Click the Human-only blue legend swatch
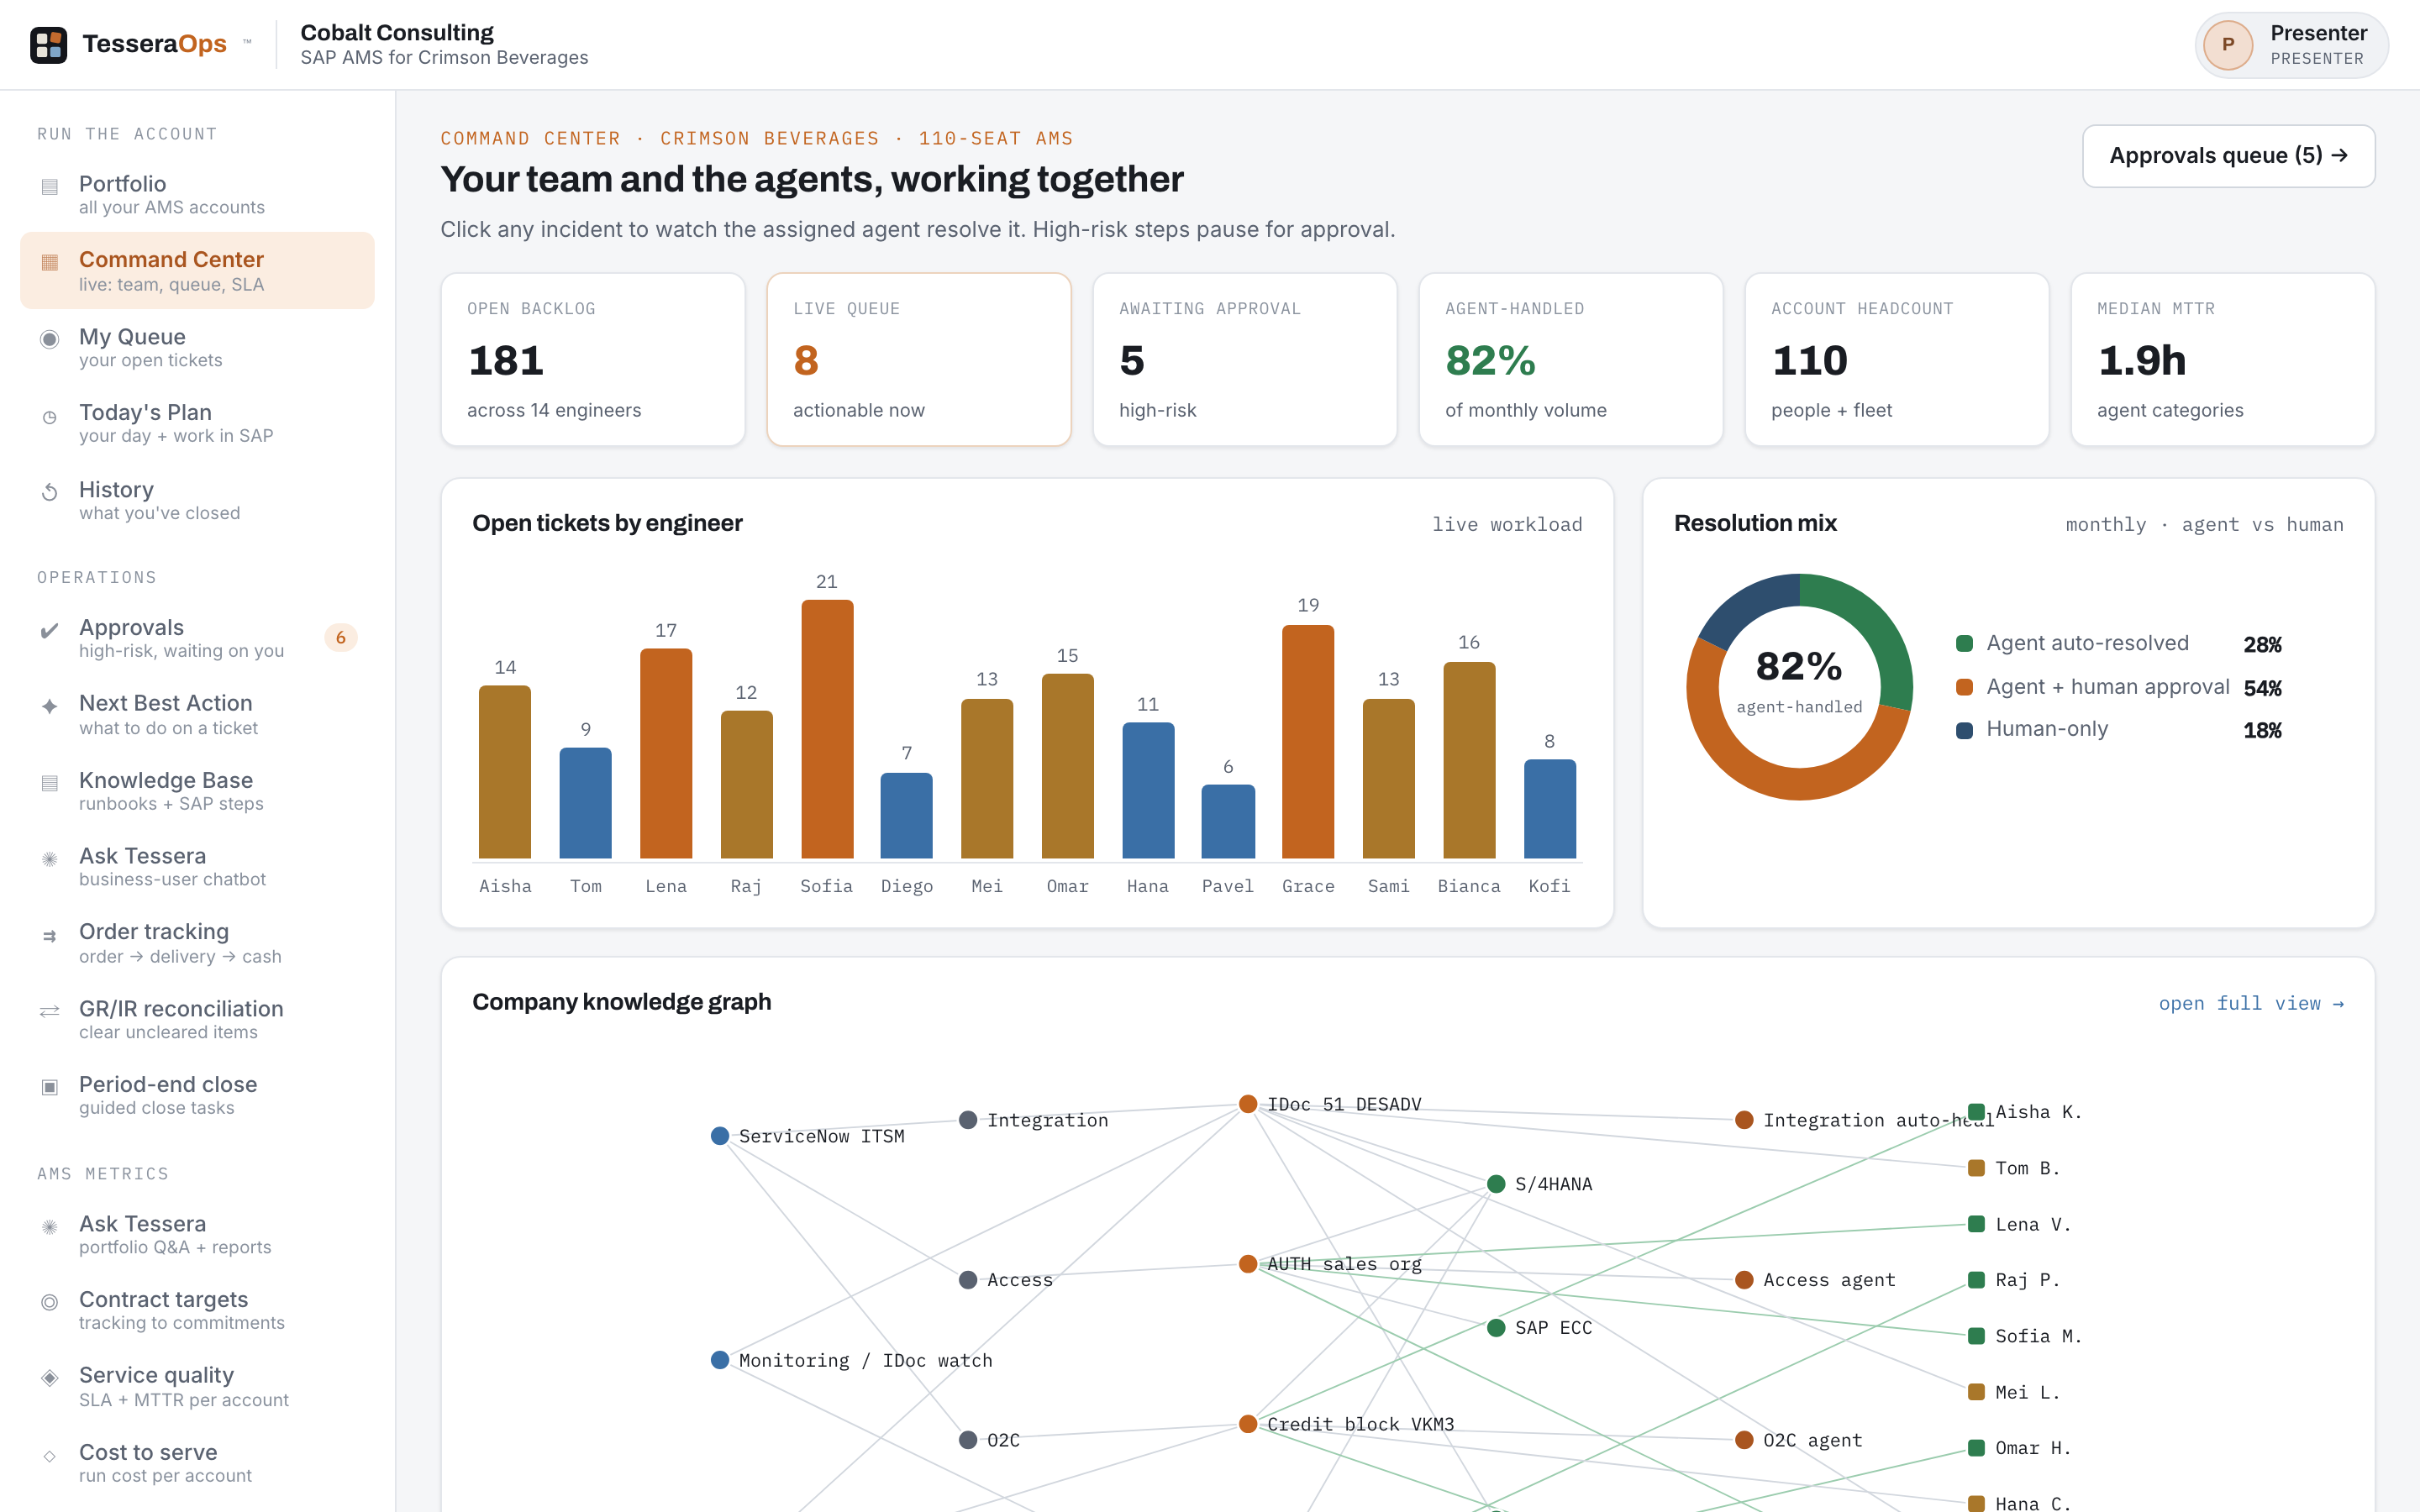2420x1512 pixels. click(x=1964, y=730)
